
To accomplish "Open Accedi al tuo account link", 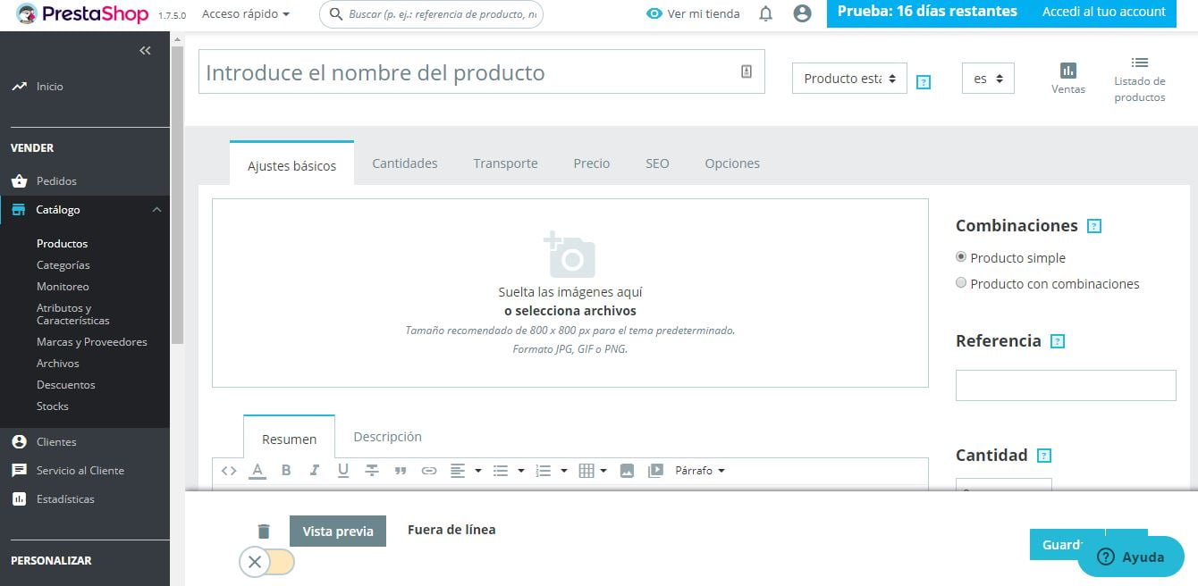I will pyautogui.click(x=1104, y=13).
